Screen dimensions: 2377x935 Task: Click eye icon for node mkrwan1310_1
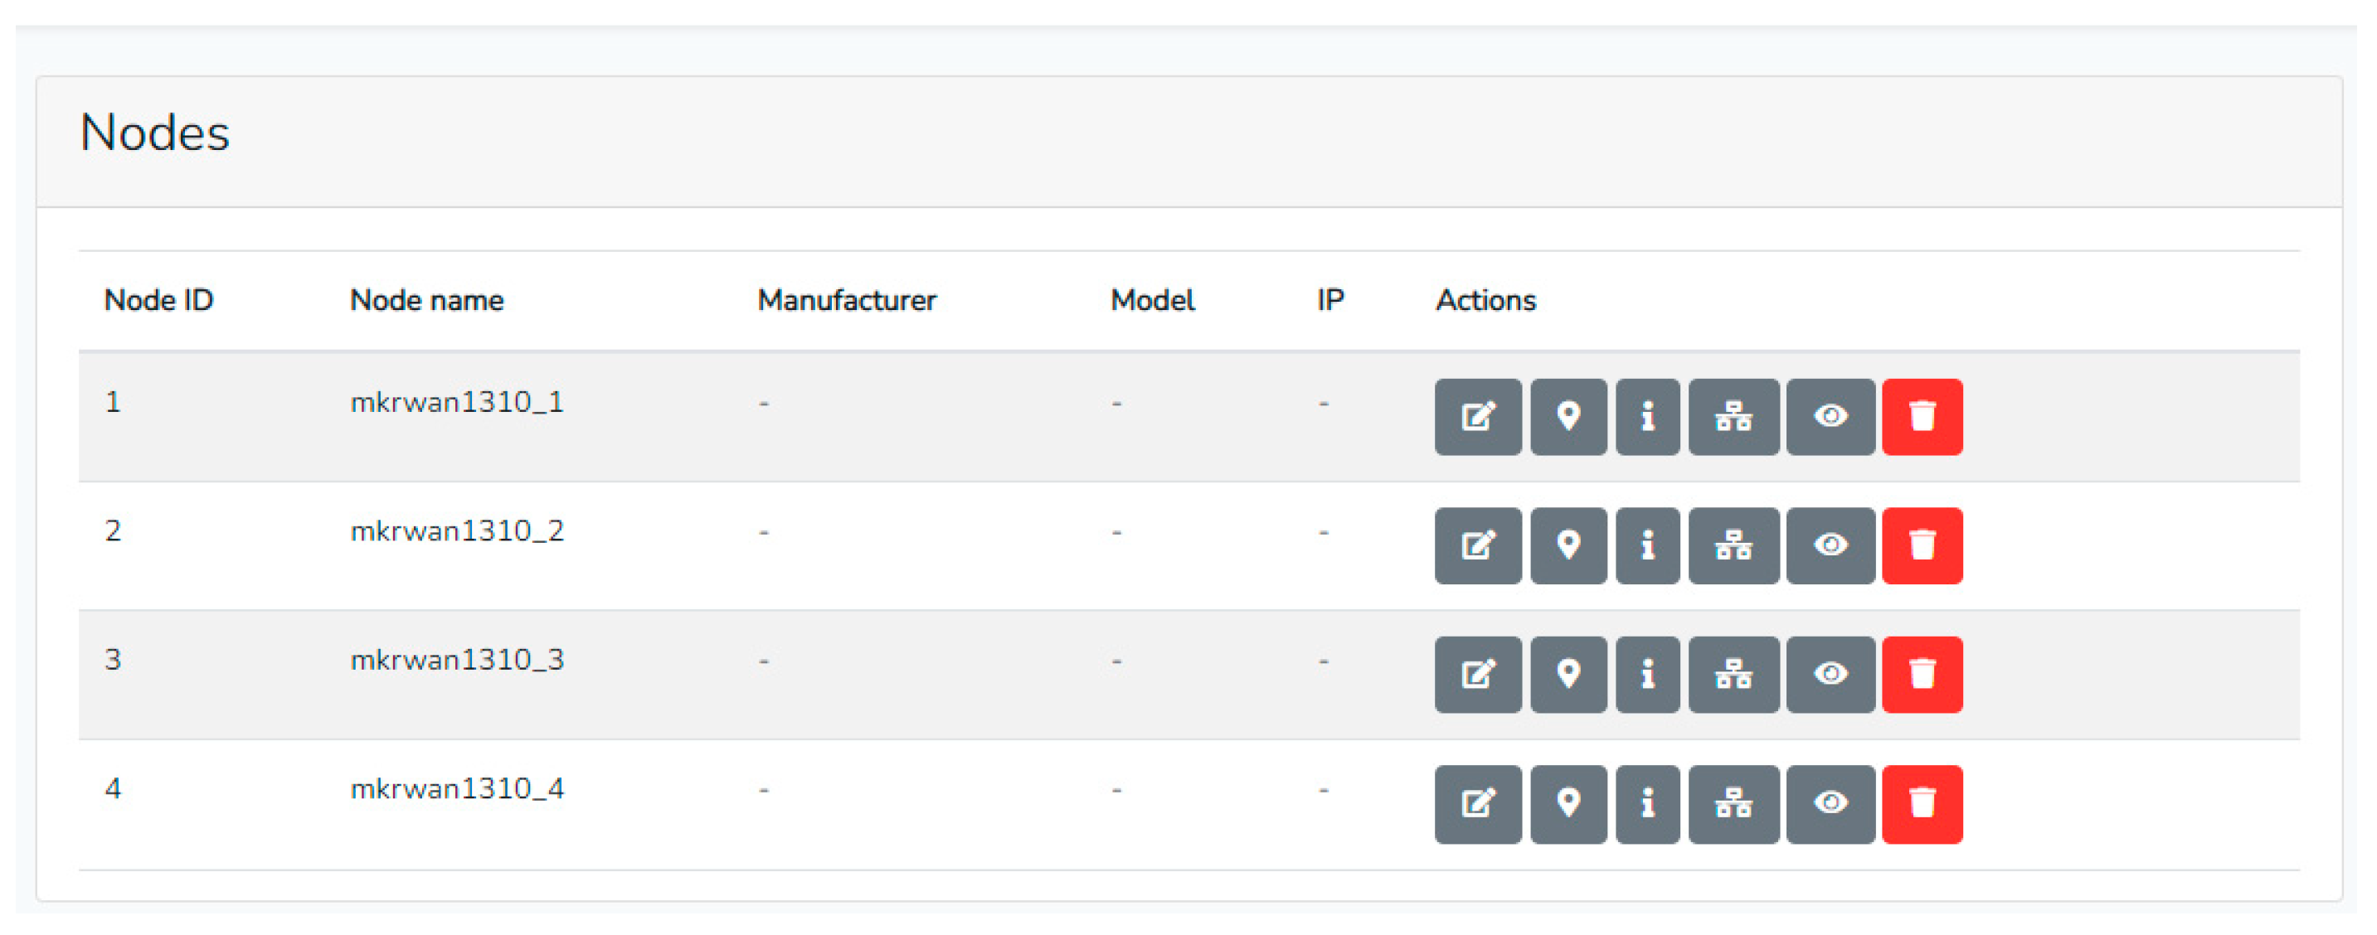point(1830,417)
